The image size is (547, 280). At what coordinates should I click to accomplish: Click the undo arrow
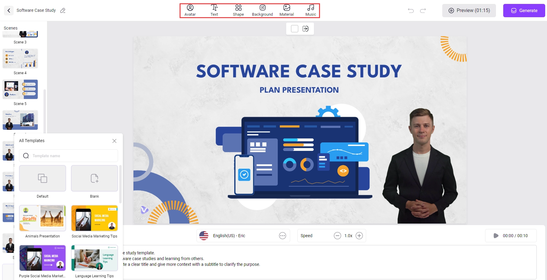[411, 11]
